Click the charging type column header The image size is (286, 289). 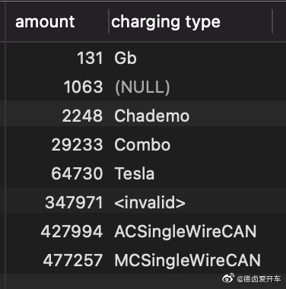coord(166,22)
